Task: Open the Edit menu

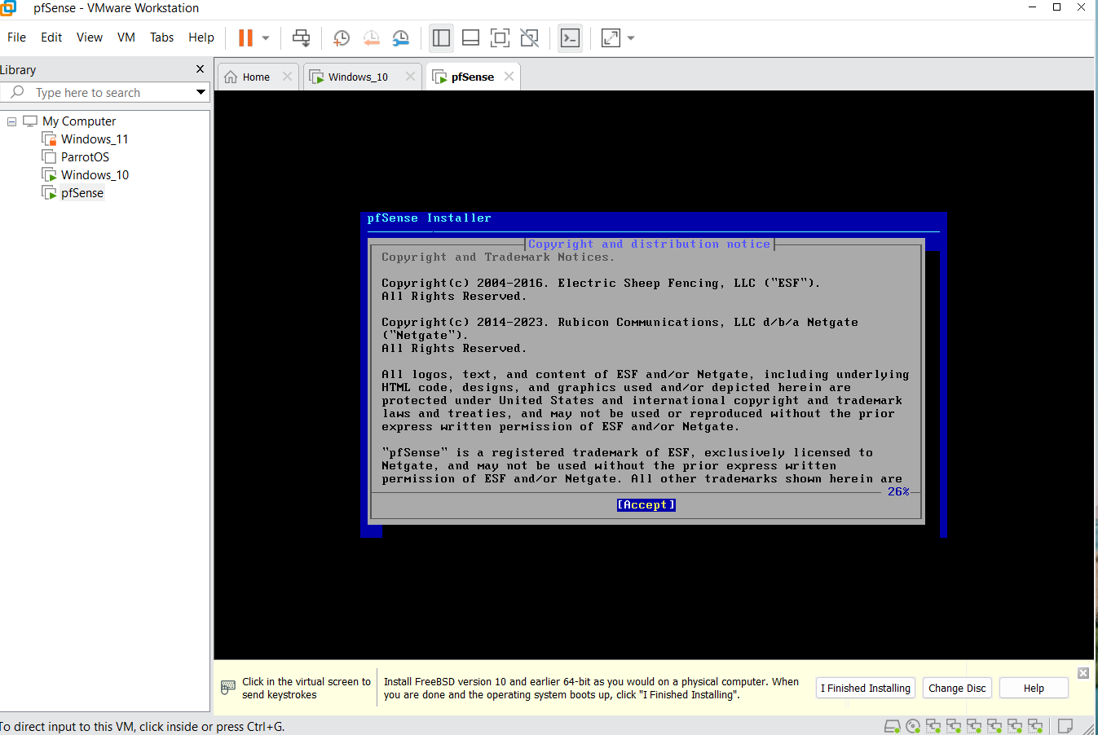Action: [51, 37]
